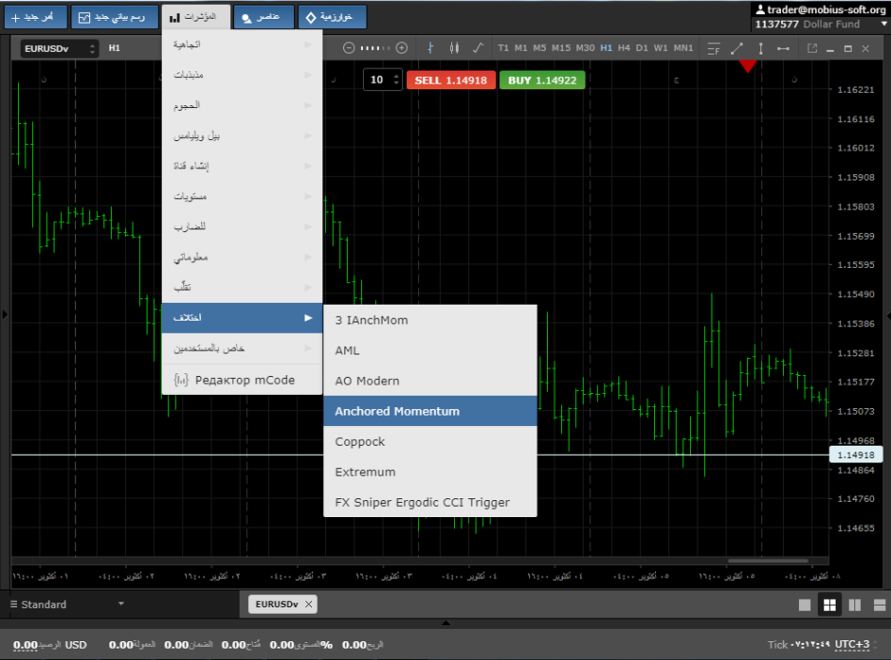Select the H1 timeframe button

(x=607, y=48)
